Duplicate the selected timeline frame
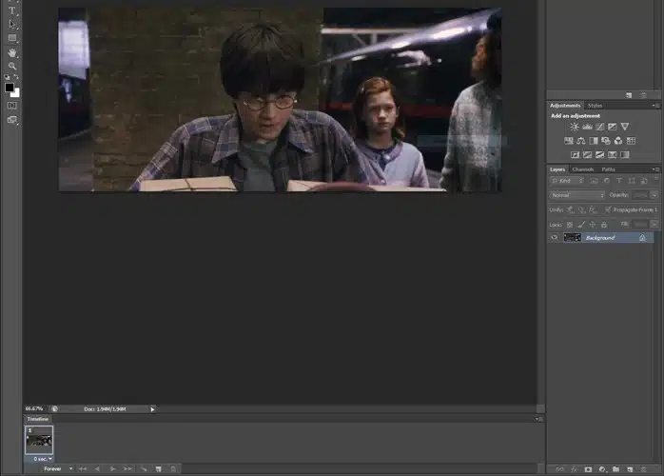The height and width of the screenshot is (476, 664). (158, 468)
